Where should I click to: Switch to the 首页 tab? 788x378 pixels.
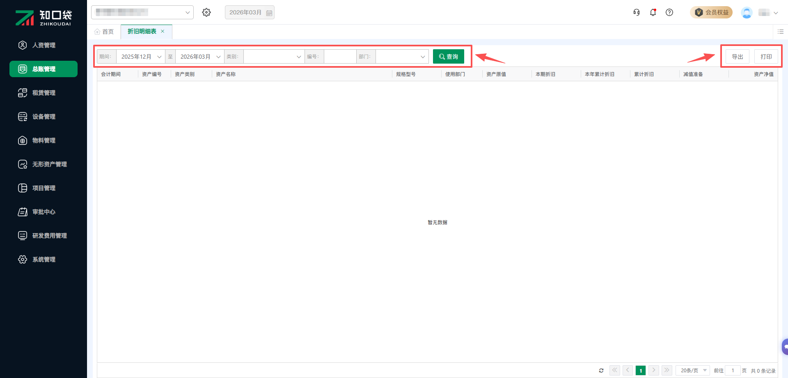pyautogui.click(x=104, y=32)
